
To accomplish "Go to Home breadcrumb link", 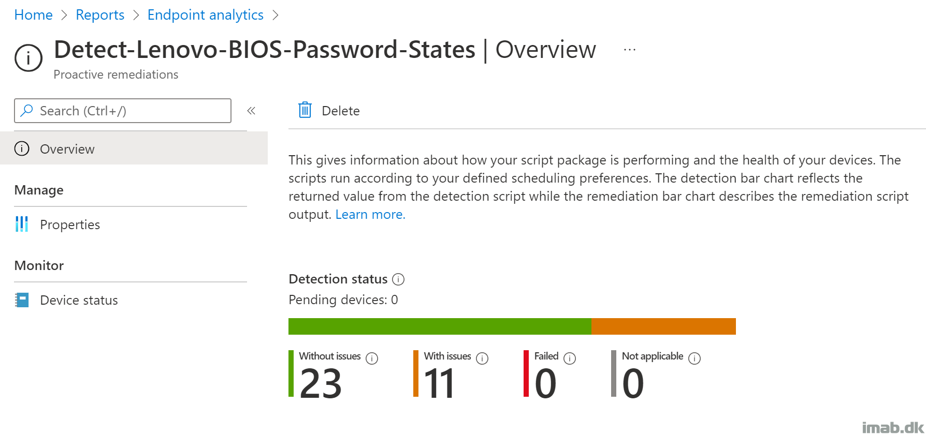I will (33, 15).
